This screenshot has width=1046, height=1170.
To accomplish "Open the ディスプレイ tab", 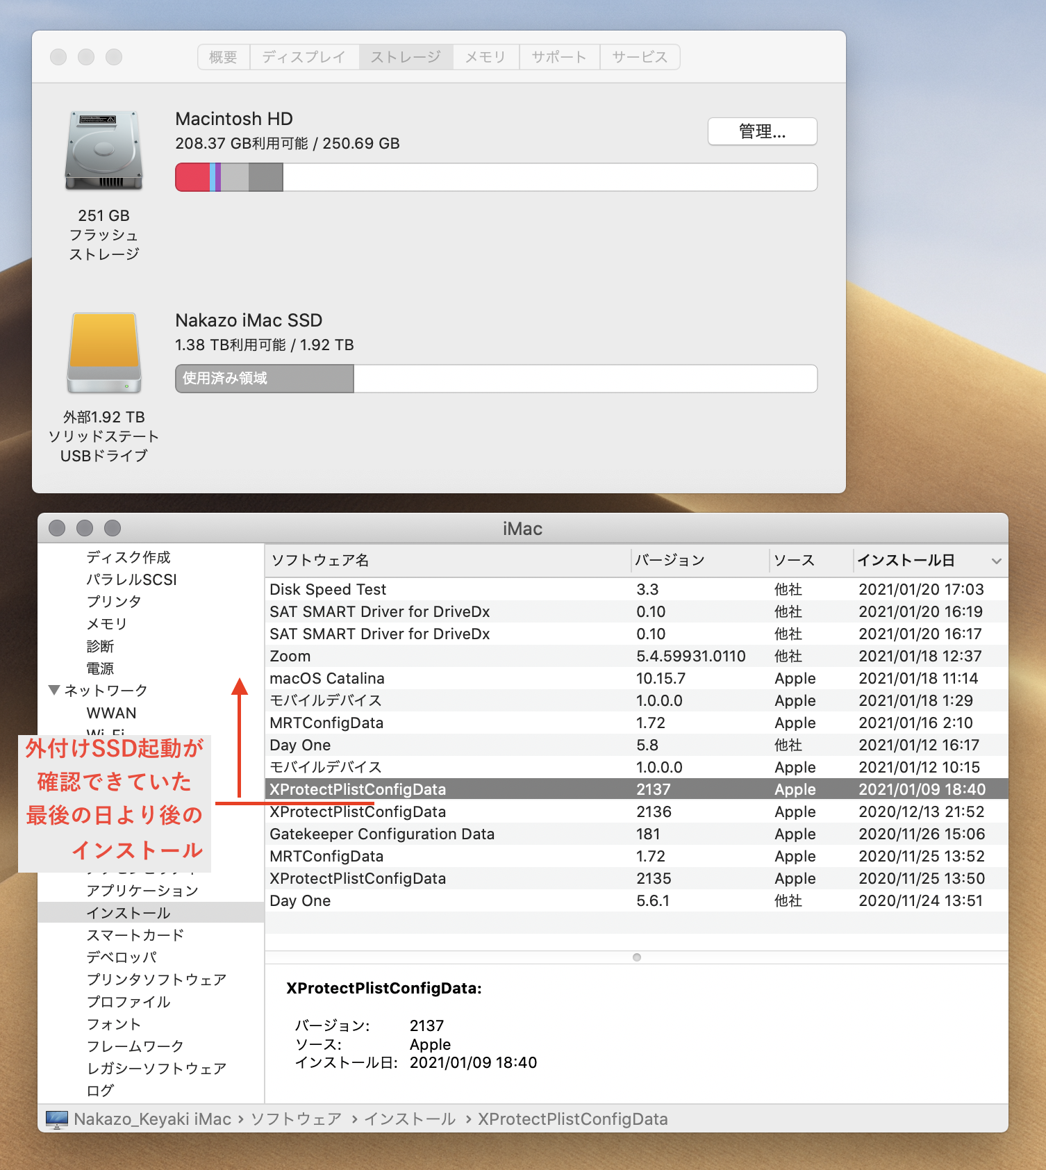I will coord(304,57).
